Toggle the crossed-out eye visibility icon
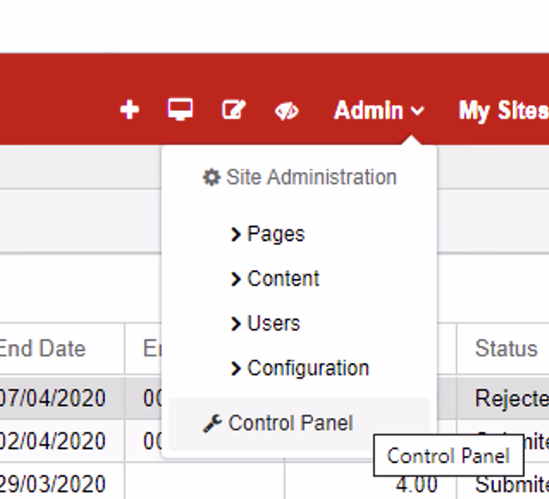The height and width of the screenshot is (499, 549). (286, 111)
